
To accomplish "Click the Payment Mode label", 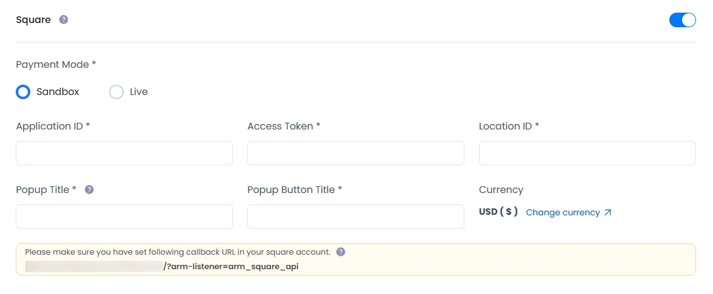I will (x=56, y=64).
